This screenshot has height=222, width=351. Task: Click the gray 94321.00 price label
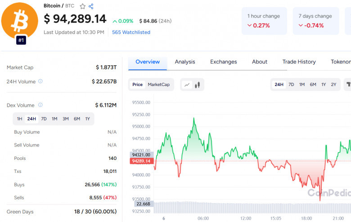(x=141, y=155)
